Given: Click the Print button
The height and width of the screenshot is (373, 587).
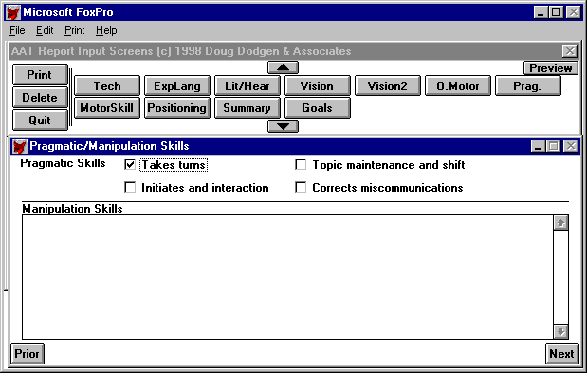Looking at the screenshot, I should coord(40,75).
